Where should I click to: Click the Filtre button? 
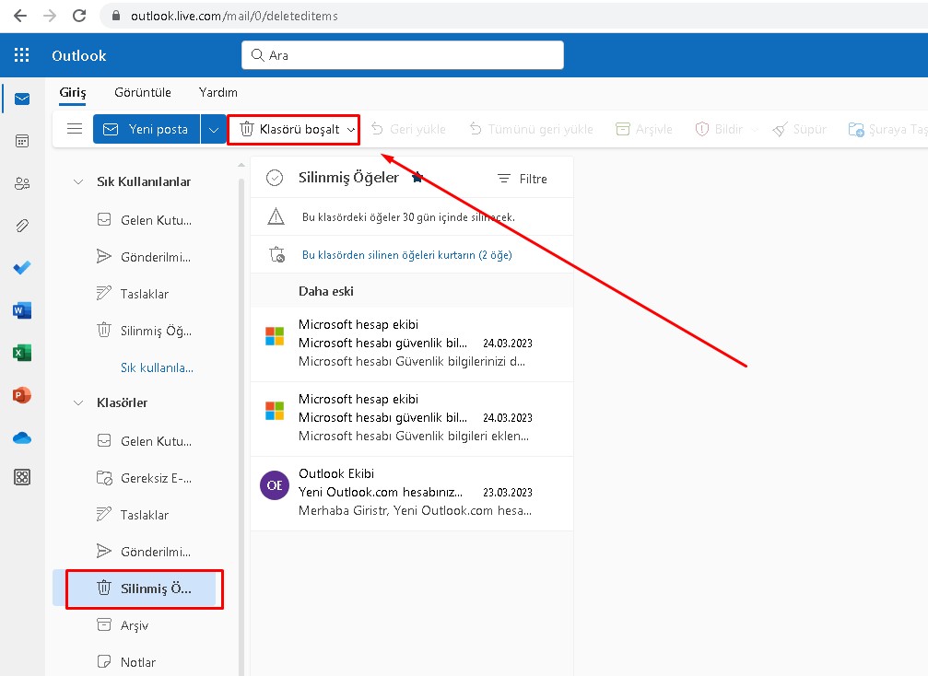522,177
